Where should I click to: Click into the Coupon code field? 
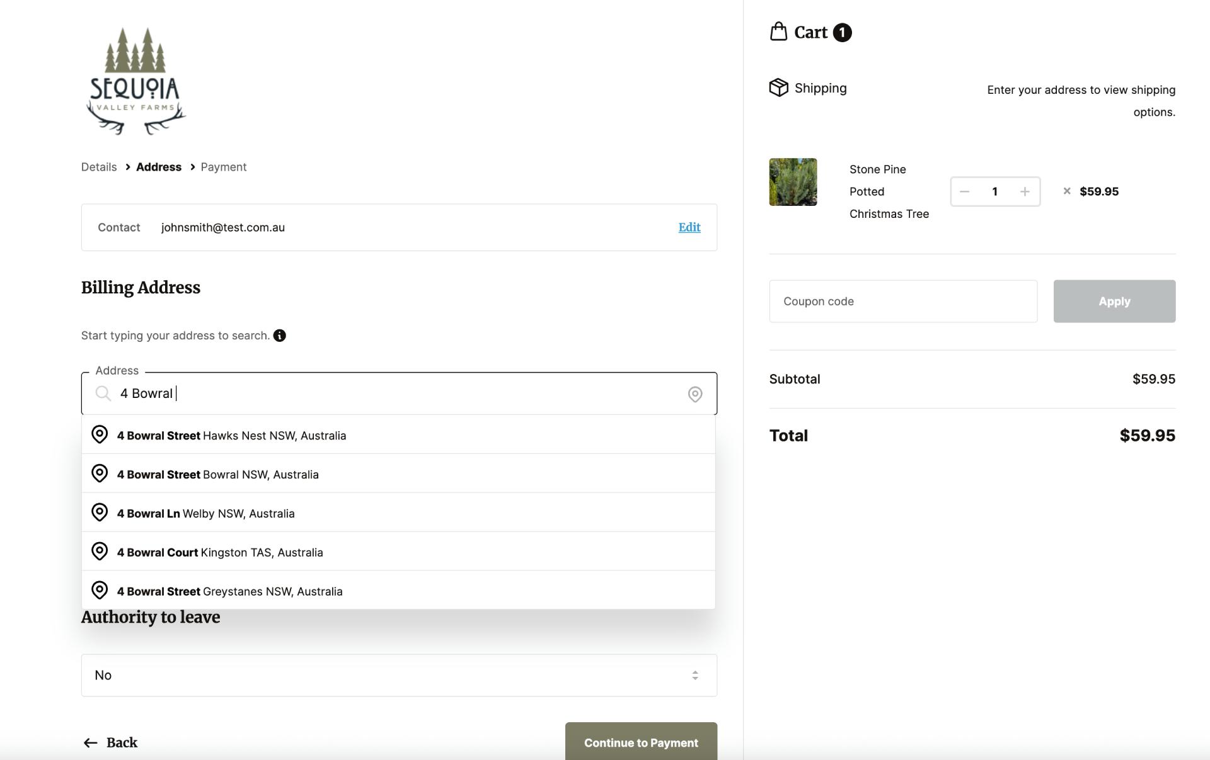[902, 302]
